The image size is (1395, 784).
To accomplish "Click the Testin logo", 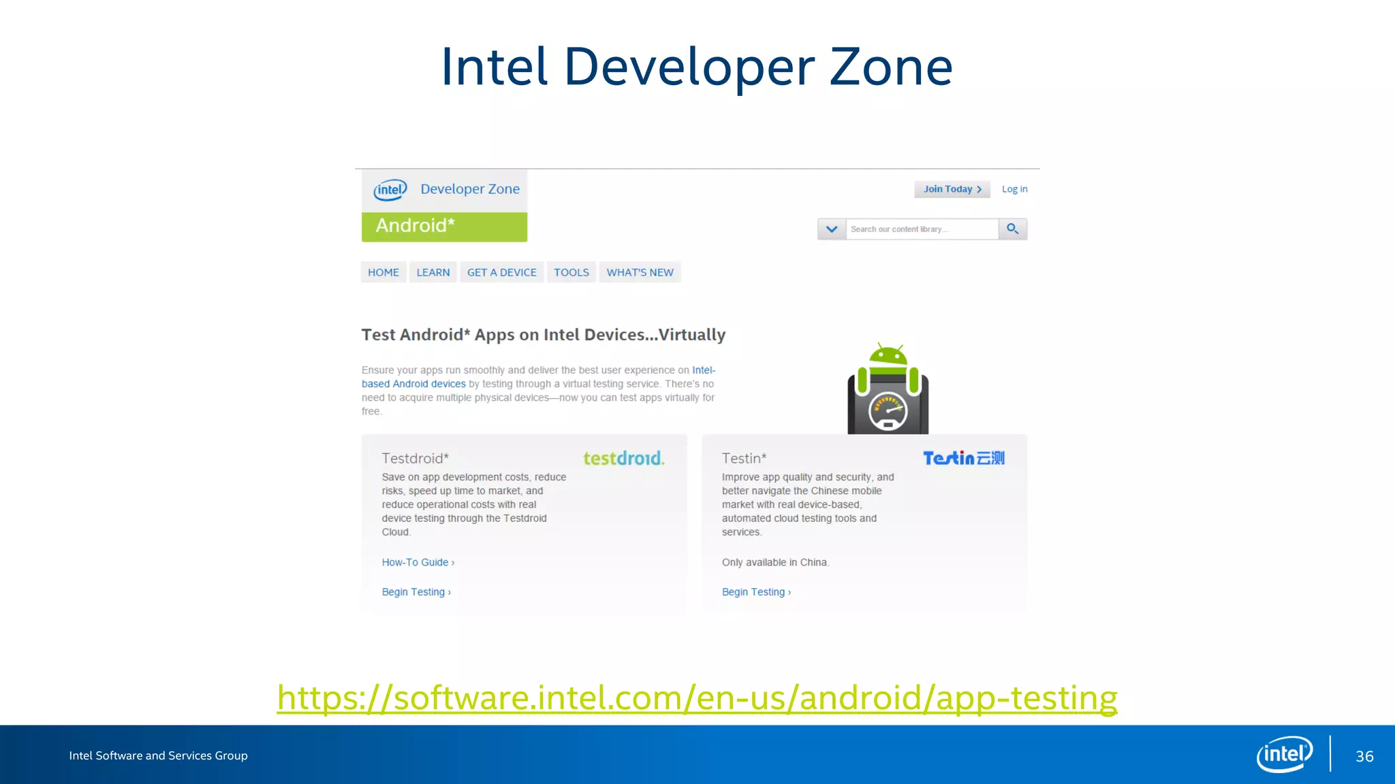I will pyautogui.click(x=964, y=458).
